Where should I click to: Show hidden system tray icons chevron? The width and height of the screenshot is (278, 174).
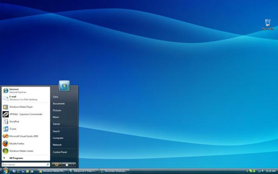coord(247,171)
